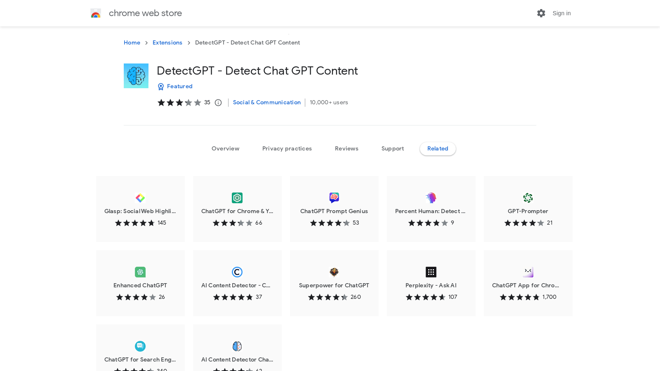The width and height of the screenshot is (660, 371).
Task: Open the settings gear icon
Action: [x=541, y=13]
